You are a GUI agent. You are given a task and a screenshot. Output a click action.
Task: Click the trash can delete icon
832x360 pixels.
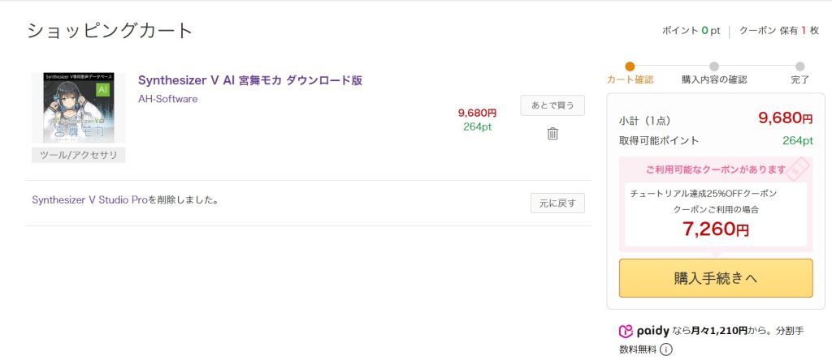552,134
